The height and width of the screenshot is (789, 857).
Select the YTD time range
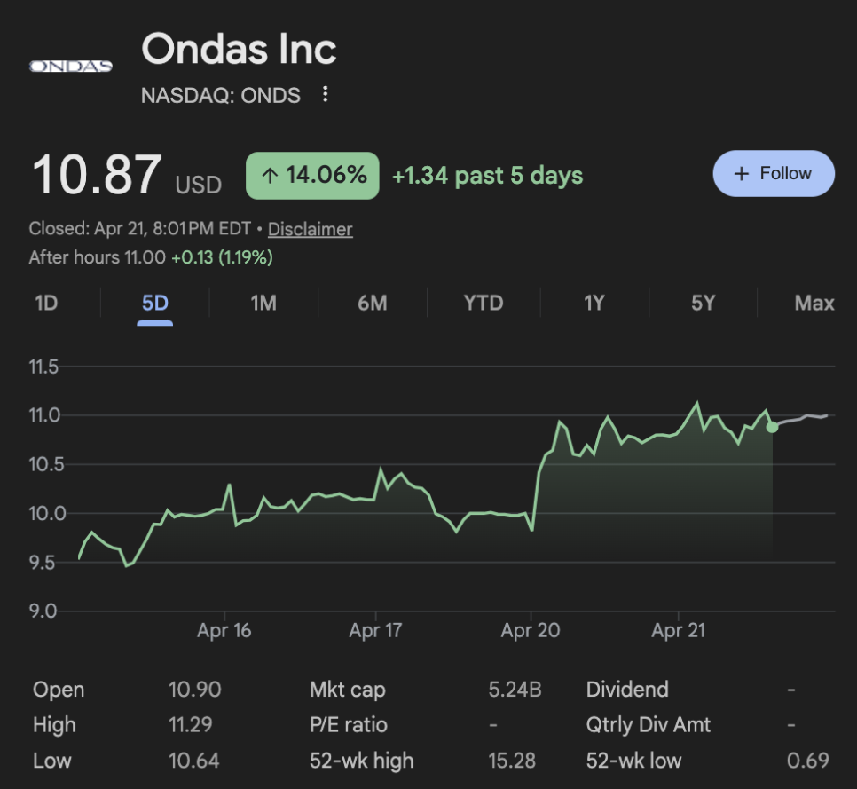484,304
